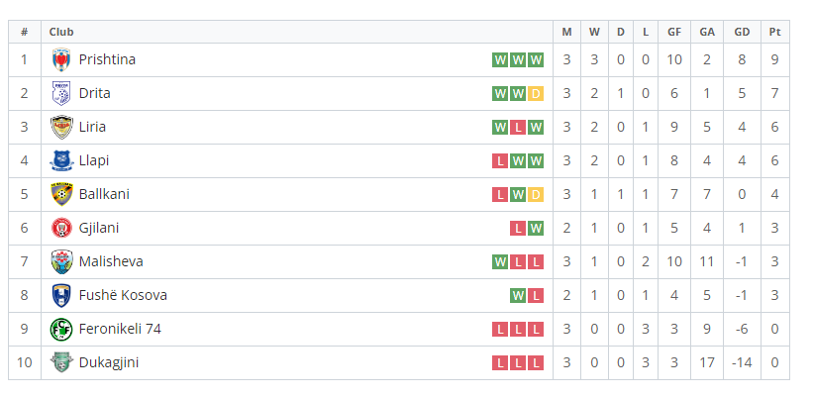Image resolution: width=813 pixels, height=398 pixels.
Task: Click the Fushë Kosova club crest
Action: (x=61, y=295)
